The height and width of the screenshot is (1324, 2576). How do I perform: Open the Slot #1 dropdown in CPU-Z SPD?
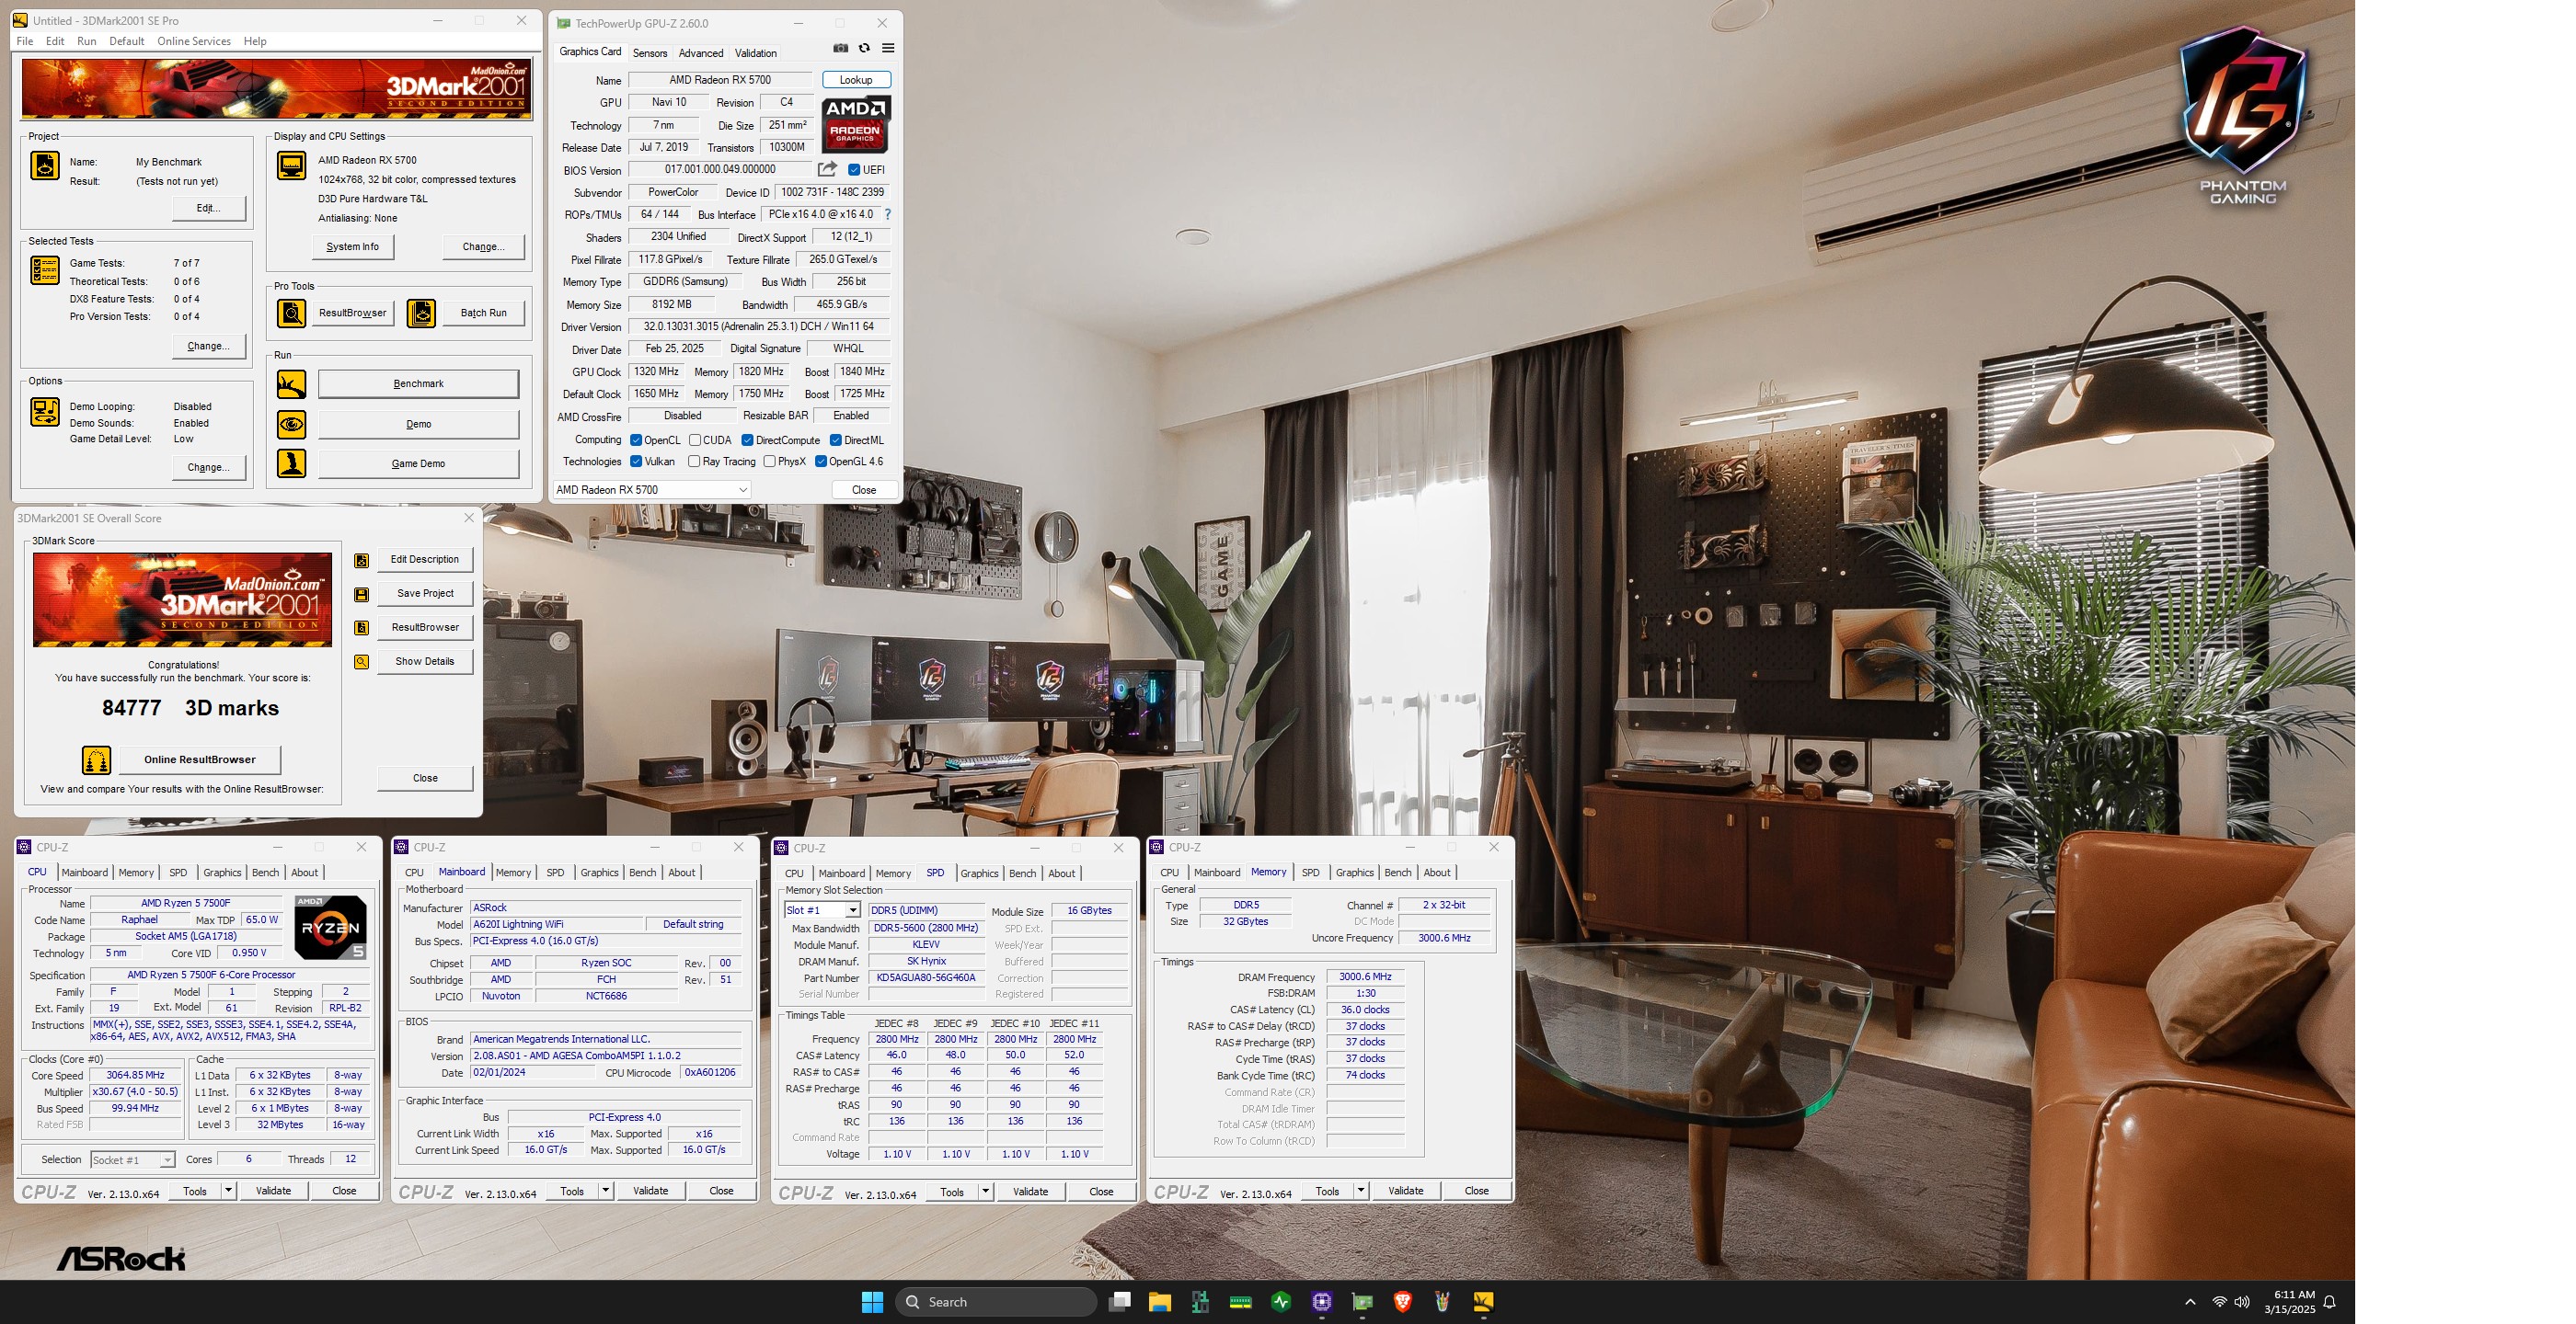tap(822, 911)
